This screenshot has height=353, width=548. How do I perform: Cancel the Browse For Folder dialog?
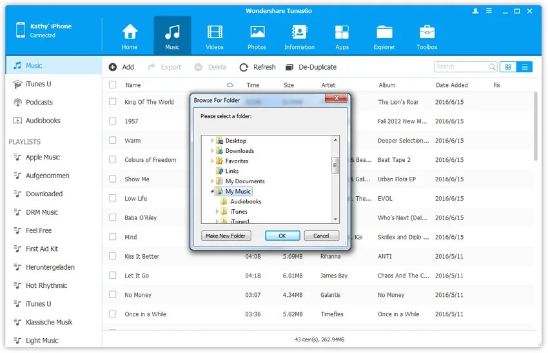321,236
